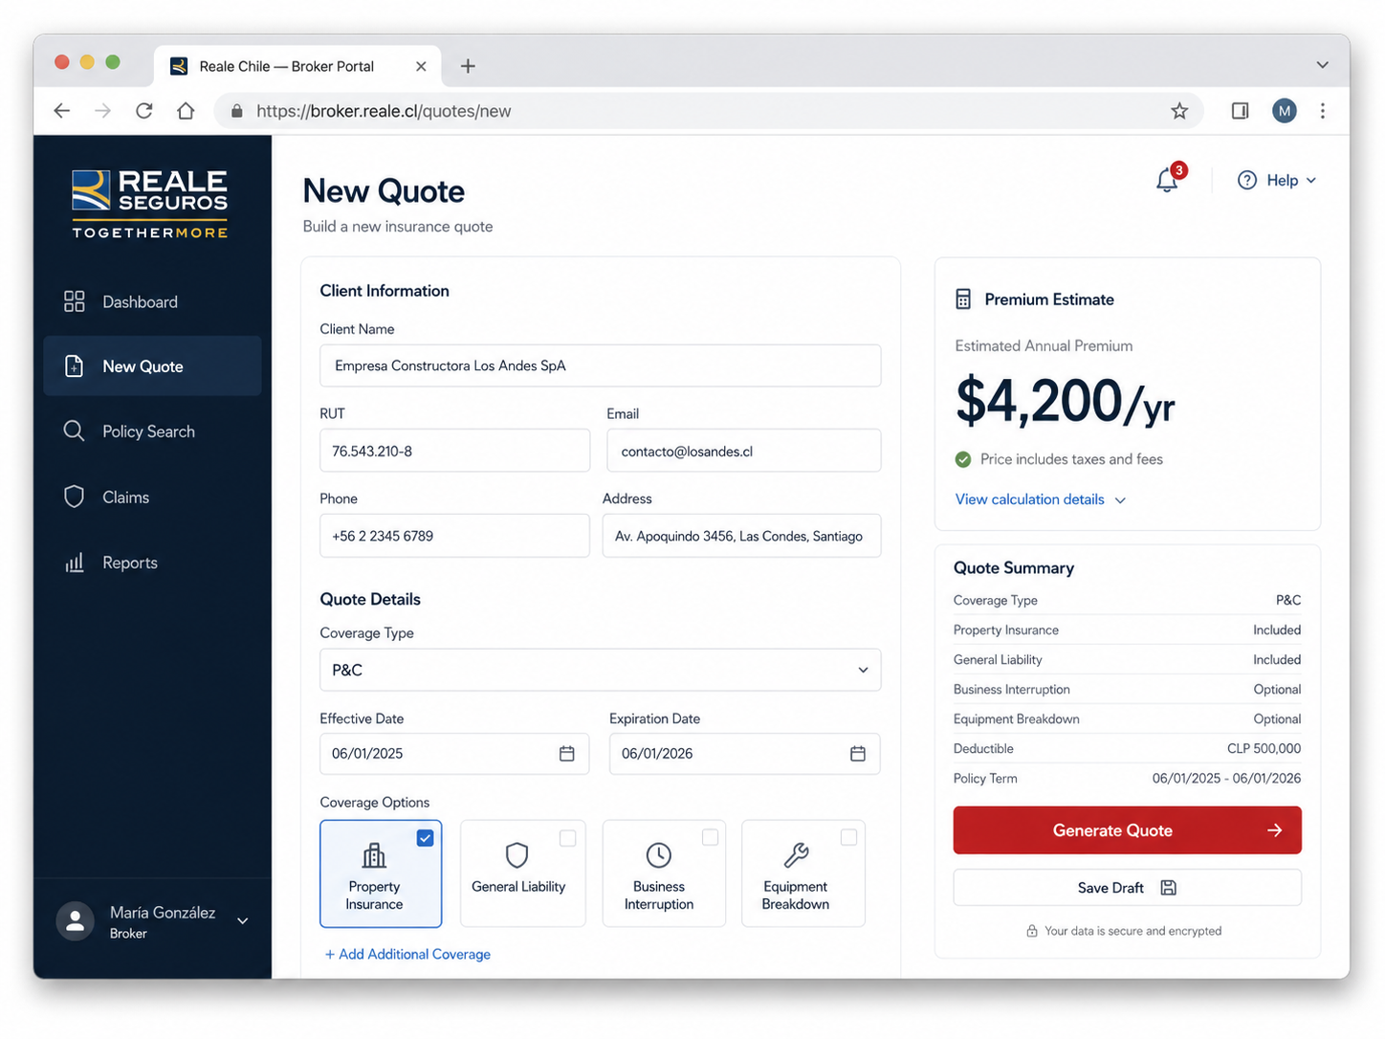Click the 'CLP 500,000' deductible value
1385x1039 pixels.
click(x=1264, y=748)
